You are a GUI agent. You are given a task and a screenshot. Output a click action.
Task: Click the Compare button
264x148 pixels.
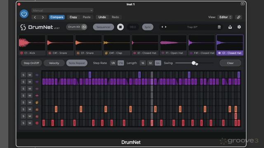pos(57,17)
